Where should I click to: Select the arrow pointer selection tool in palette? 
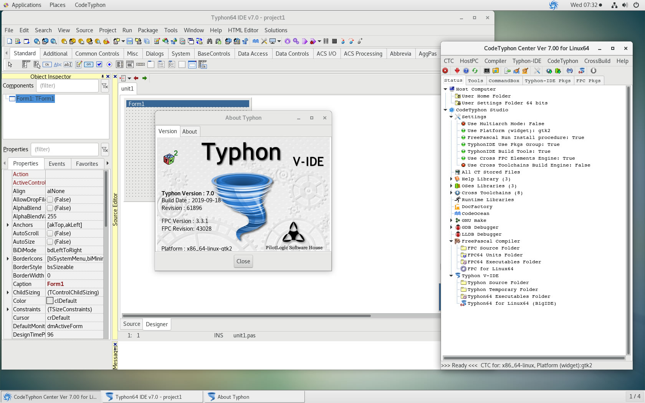click(10, 64)
